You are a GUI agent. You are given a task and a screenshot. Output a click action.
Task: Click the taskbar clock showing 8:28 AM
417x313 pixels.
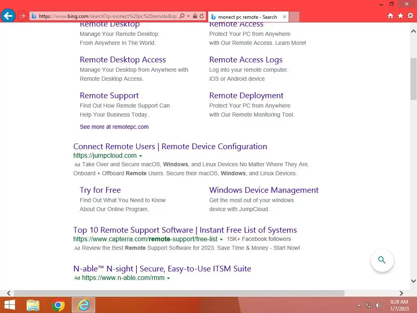coord(399,305)
